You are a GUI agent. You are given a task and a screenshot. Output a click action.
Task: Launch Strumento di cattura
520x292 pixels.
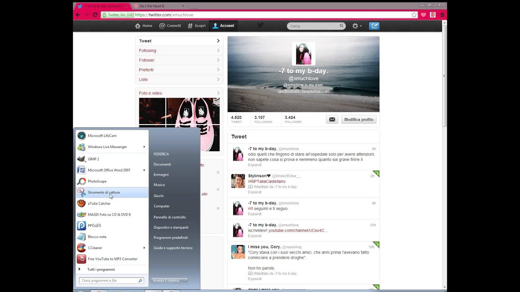pyautogui.click(x=112, y=192)
